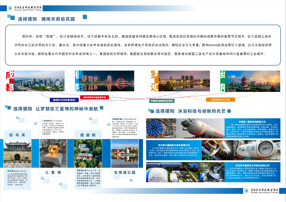Screen dimensions: 286x202
Task: Click the green 绵阳 city name characters
Action: [x=224, y=81]
